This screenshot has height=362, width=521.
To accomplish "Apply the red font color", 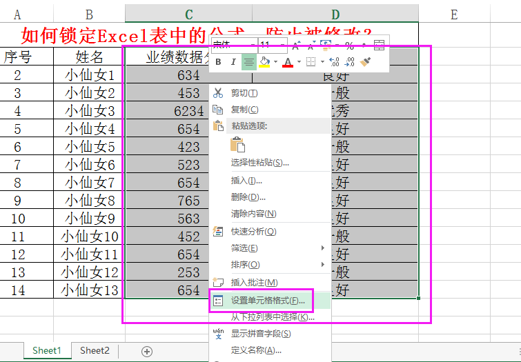I will [288, 62].
